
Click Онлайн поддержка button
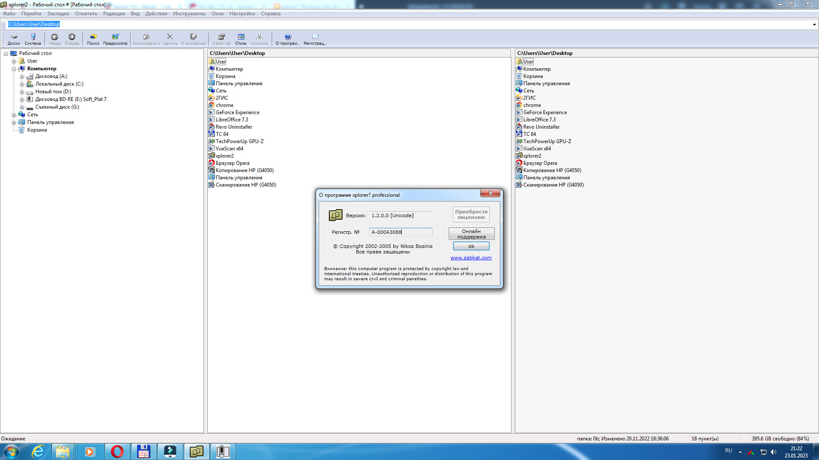tap(471, 234)
